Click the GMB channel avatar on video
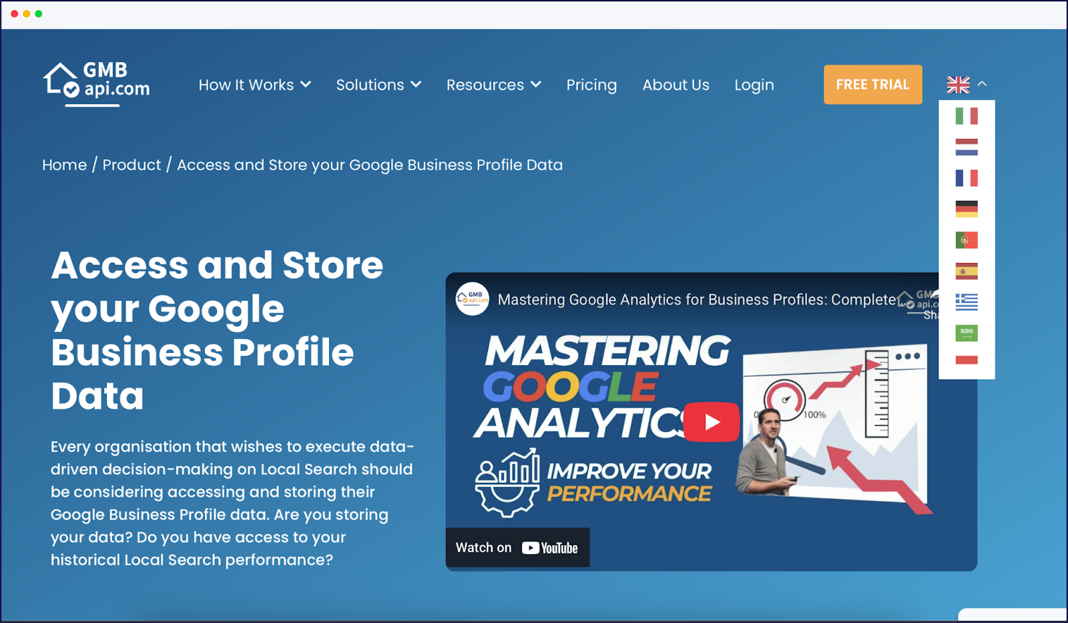1068x623 pixels. tap(472, 299)
